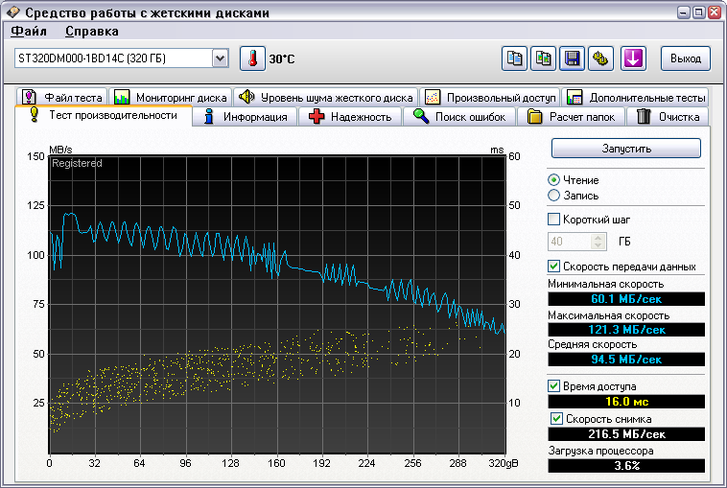Viewport: 727px width, 488px height.
Task: Toggle the Скорость передачи данных checkbox
Action: click(x=553, y=267)
